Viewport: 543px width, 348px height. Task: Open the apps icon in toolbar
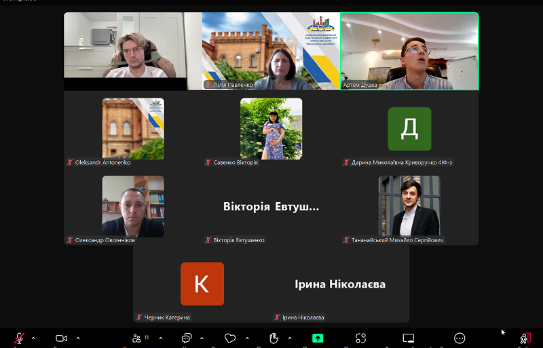pyautogui.click(x=361, y=338)
